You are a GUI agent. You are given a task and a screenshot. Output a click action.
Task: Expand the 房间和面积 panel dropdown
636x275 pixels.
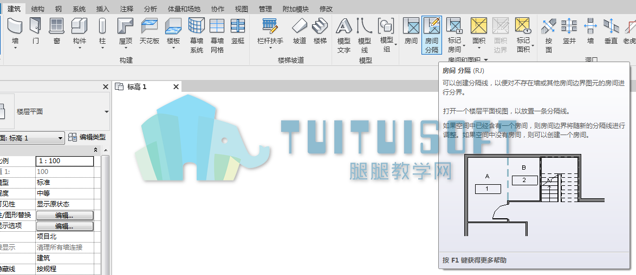(x=485, y=60)
